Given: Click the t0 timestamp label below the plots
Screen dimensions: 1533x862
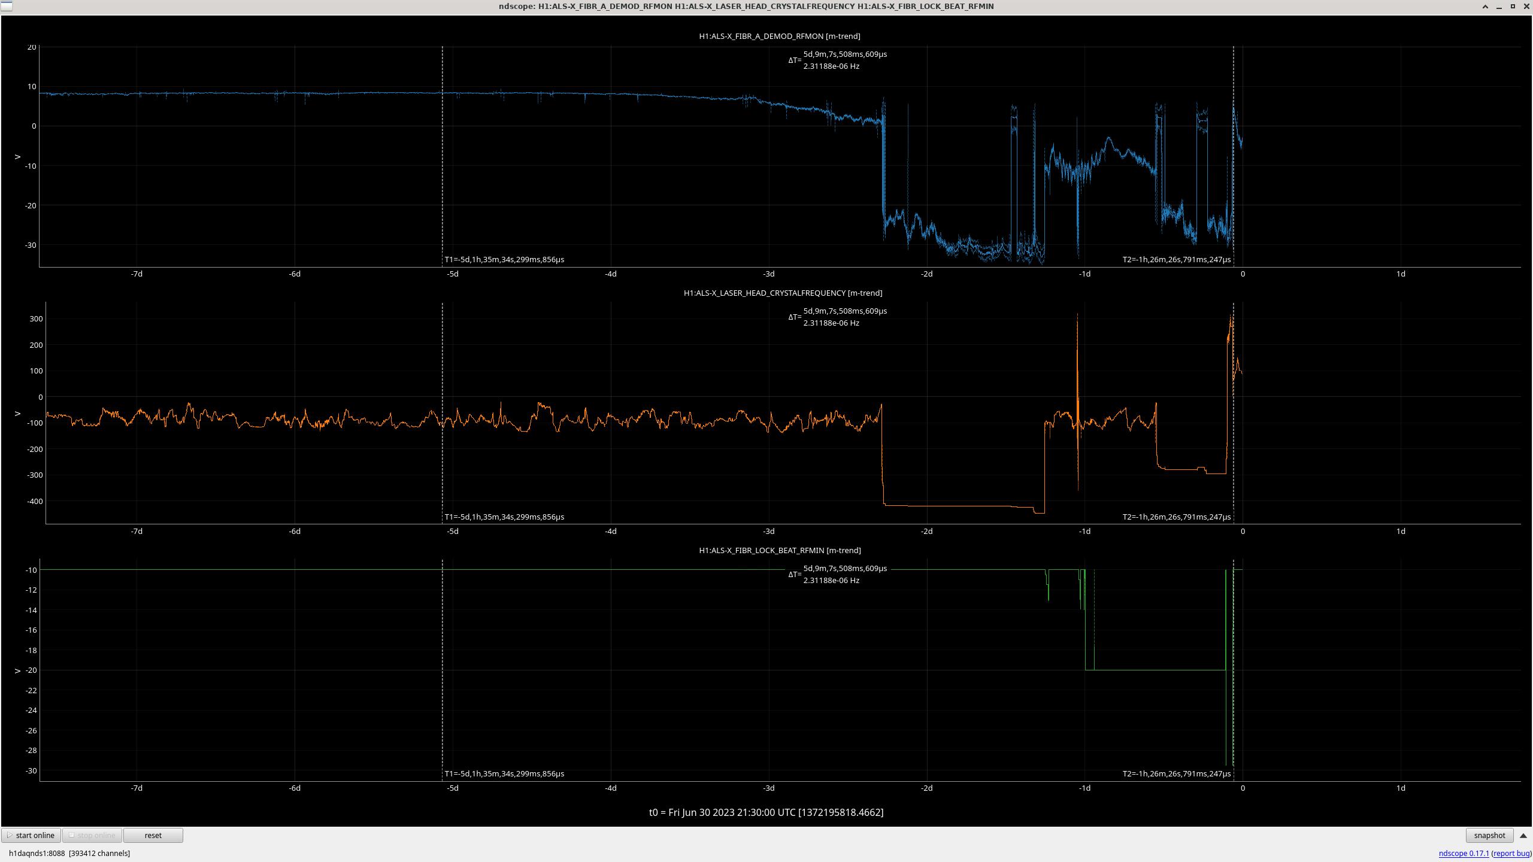Looking at the screenshot, I should point(766,812).
